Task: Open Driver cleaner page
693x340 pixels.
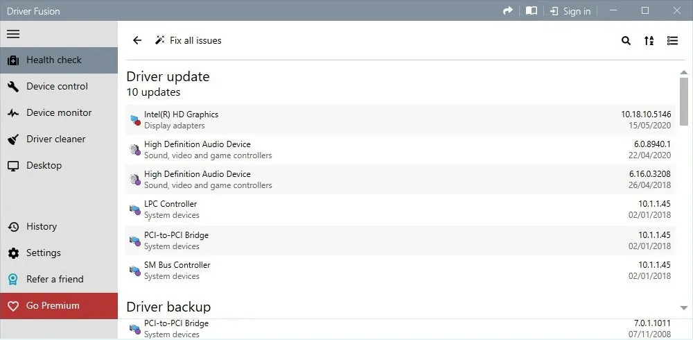Action: (55, 139)
